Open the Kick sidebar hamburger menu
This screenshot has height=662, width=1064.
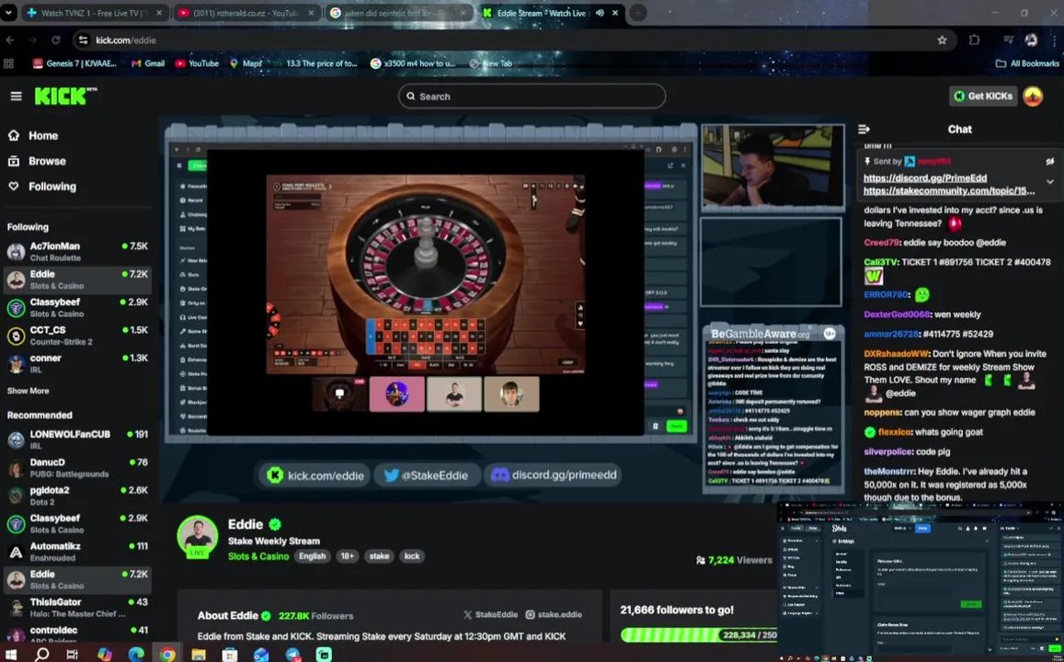[x=17, y=97]
